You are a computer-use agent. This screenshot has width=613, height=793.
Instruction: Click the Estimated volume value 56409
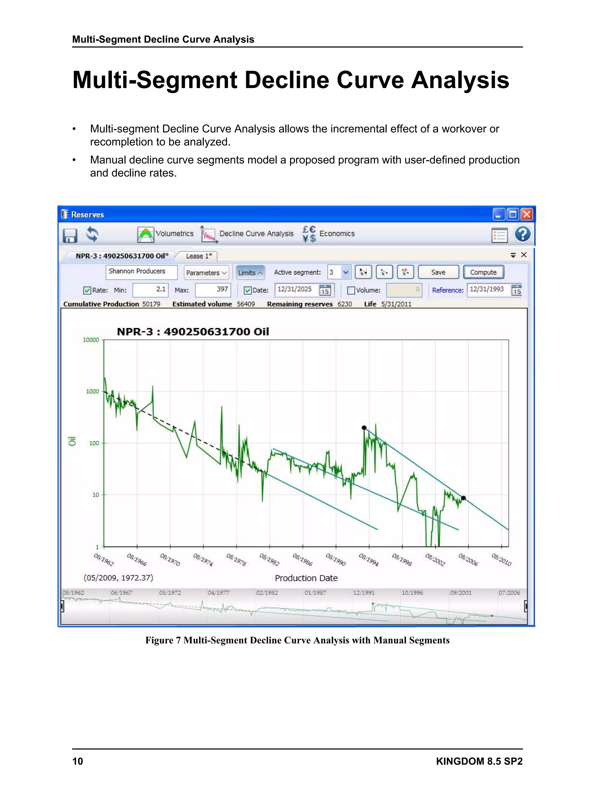(x=246, y=304)
